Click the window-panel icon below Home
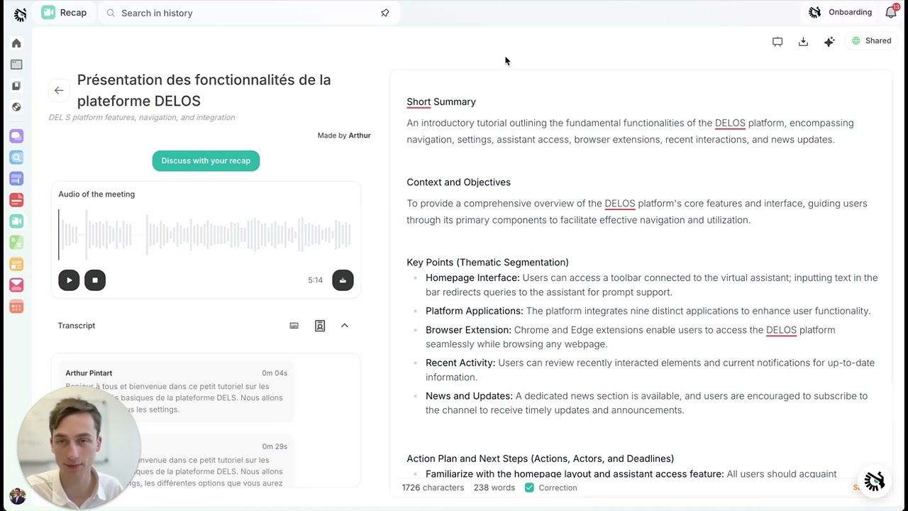This screenshot has width=908, height=511. (16, 65)
